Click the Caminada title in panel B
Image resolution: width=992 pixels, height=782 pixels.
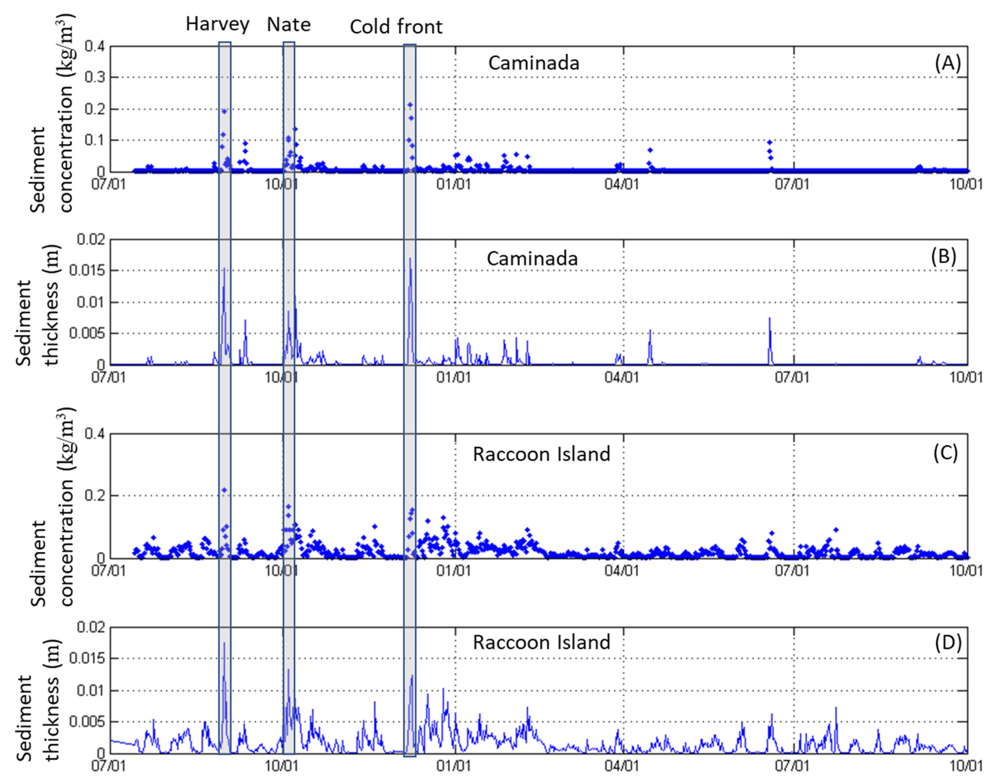tap(532, 259)
